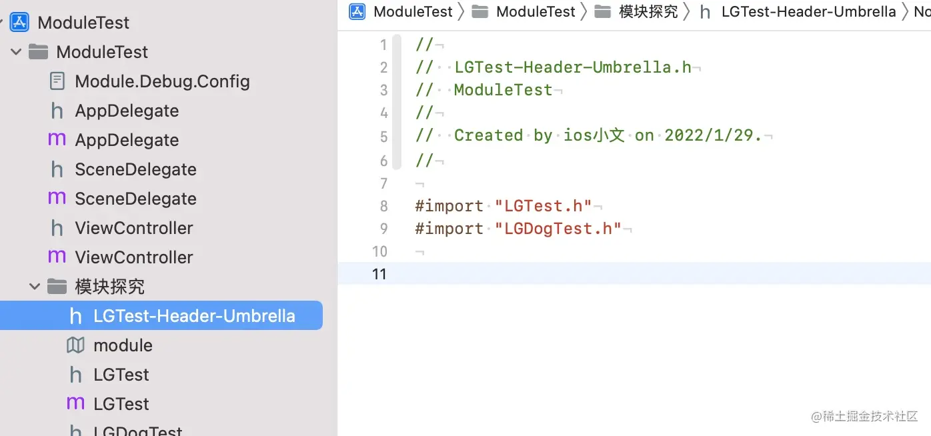Click the header file icon beside AppDelegate
This screenshot has width=931, height=436.
57,111
